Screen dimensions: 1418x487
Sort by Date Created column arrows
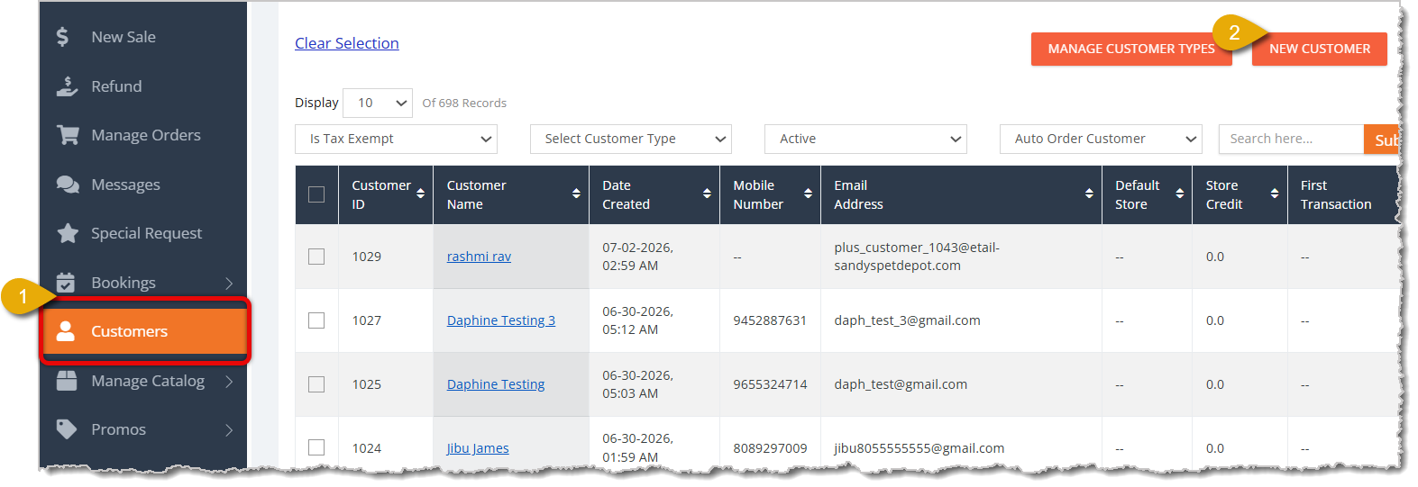coord(707,194)
